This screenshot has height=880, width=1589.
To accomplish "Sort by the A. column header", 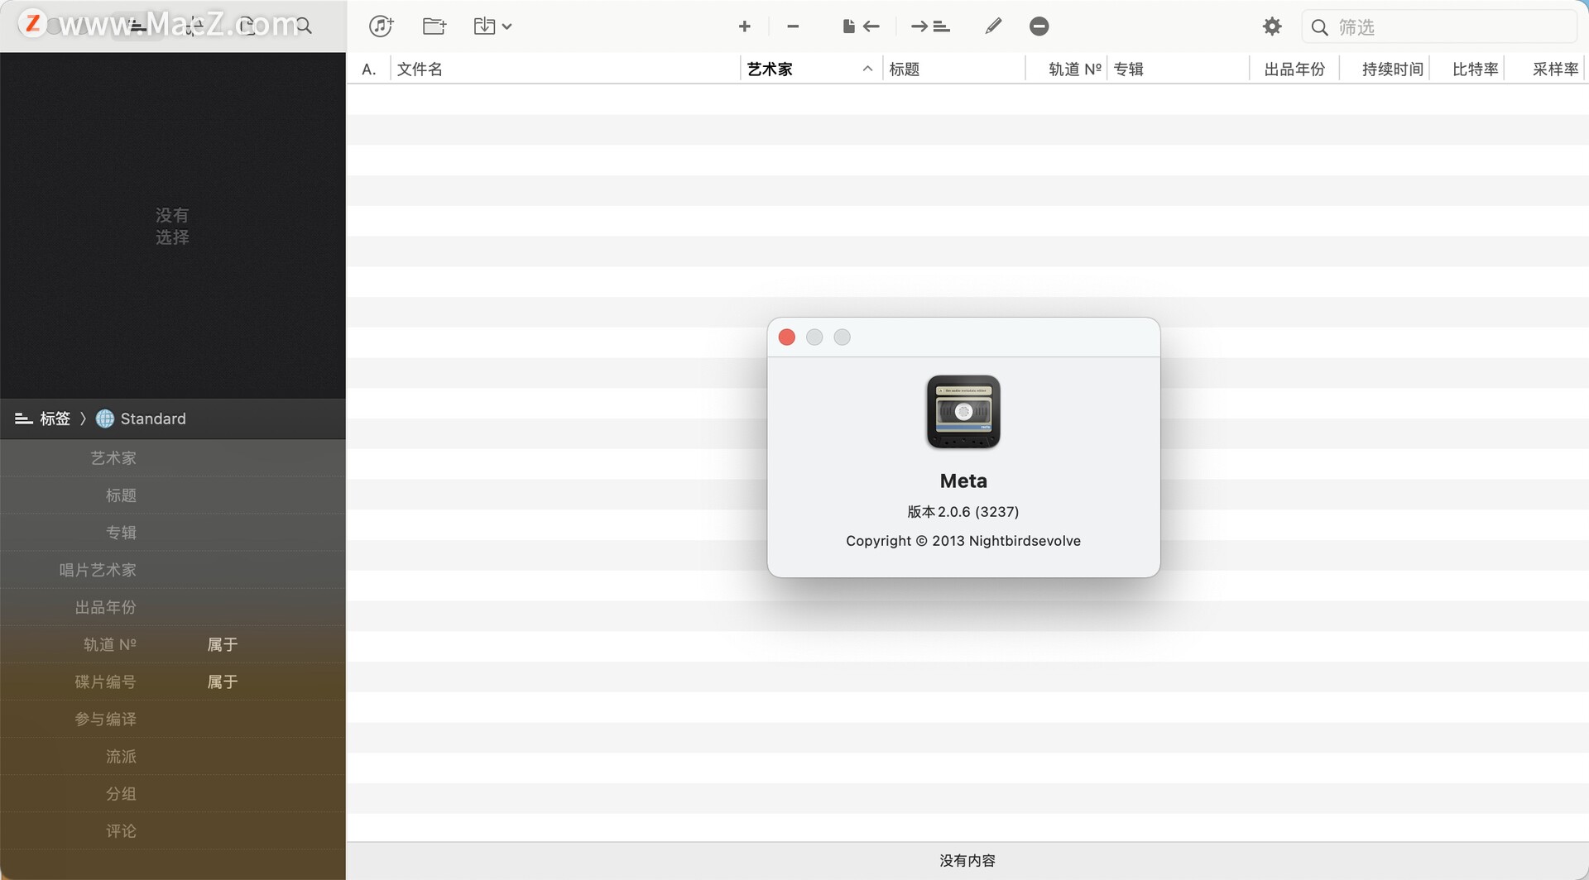I will [x=369, y=69].
